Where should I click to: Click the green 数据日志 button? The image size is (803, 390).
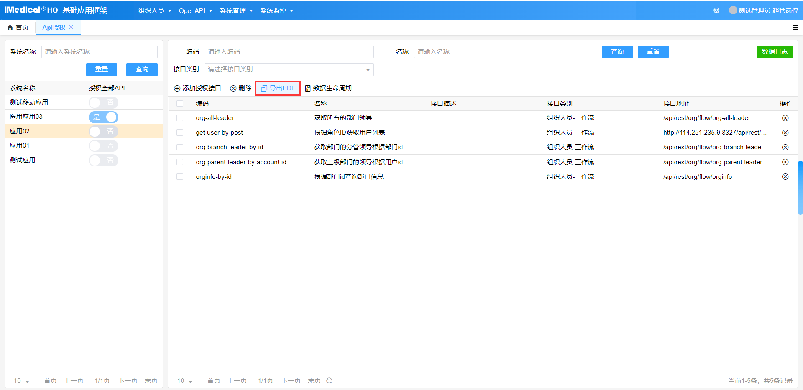pos(775,52)
